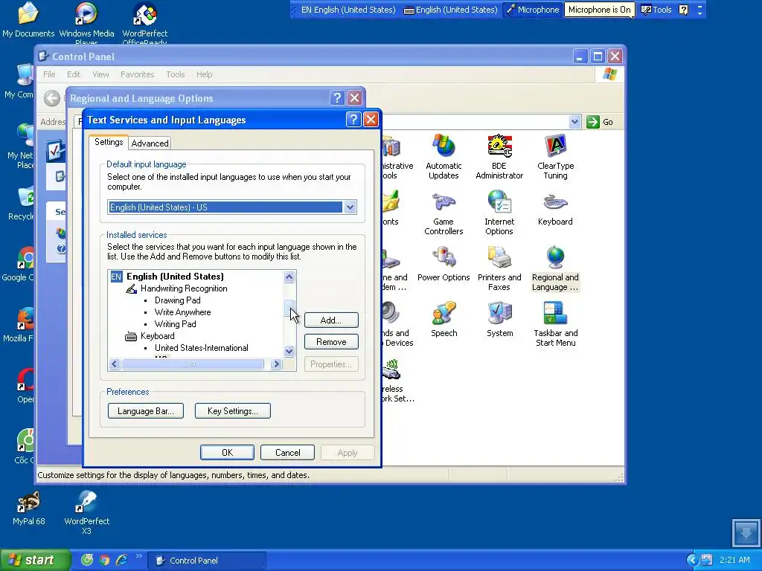This screenshot has height=571, width=762.
Task: Open Automatic Updates in Control Panel
Action: [x=444, y=156]
